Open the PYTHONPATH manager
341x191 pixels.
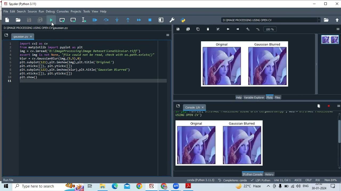point(183,20)
